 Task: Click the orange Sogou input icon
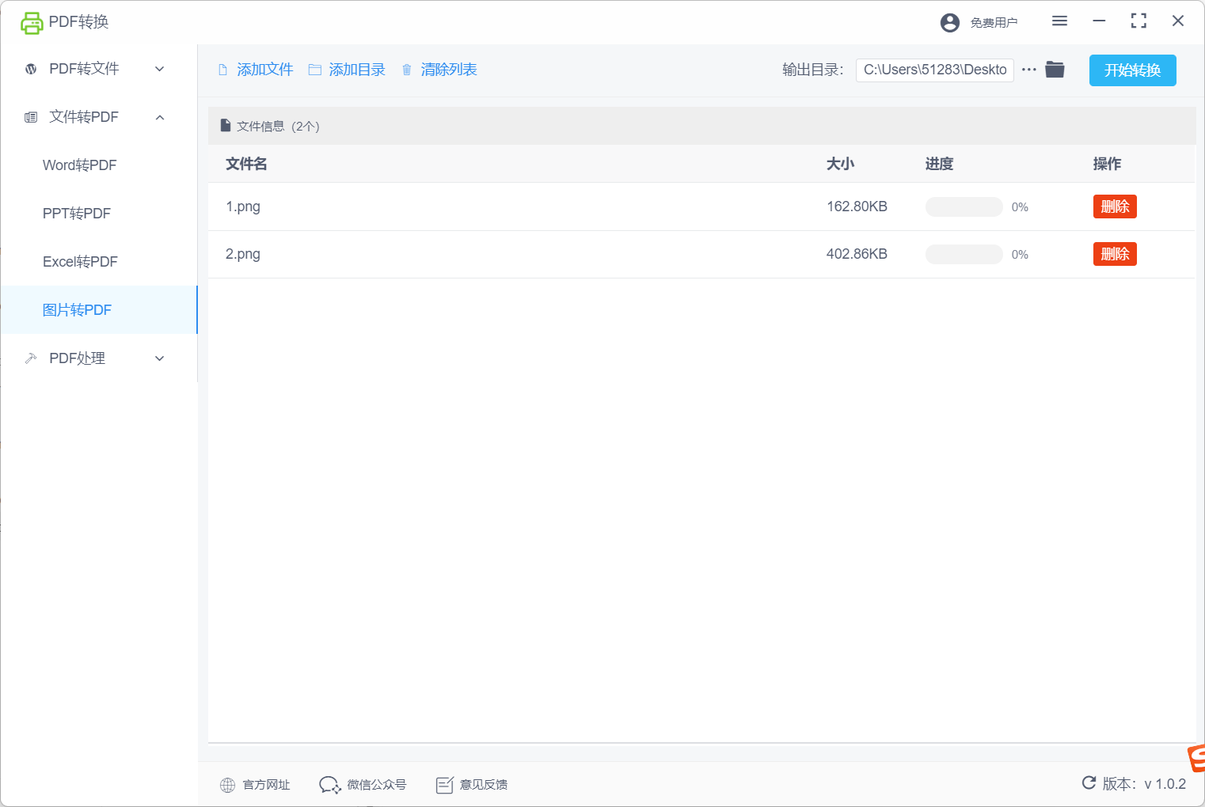coord(1196,758)
